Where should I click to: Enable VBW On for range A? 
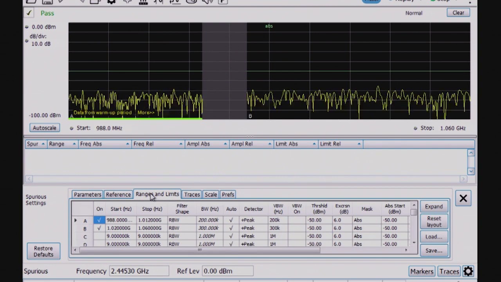[x=297, y=220]
